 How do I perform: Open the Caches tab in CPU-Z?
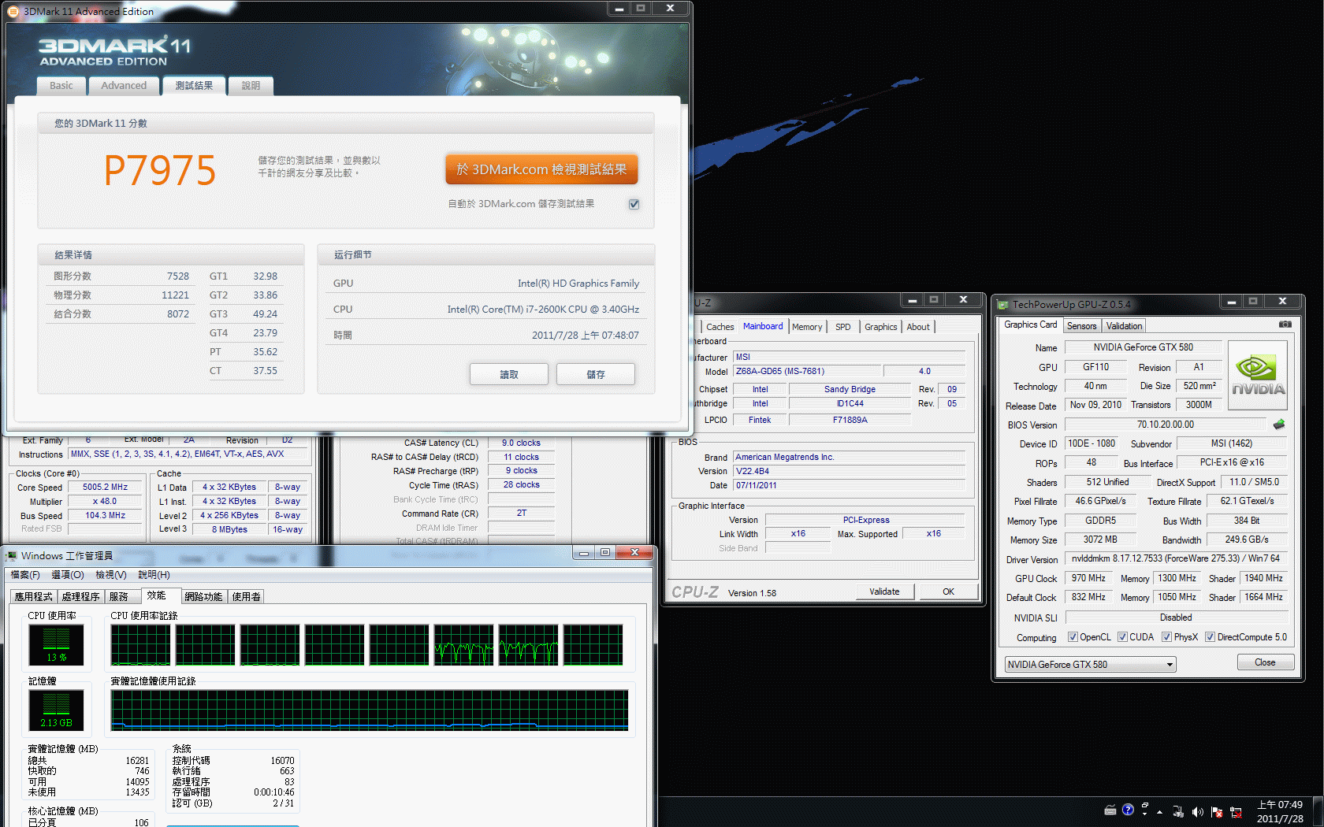tap(720, 327)
